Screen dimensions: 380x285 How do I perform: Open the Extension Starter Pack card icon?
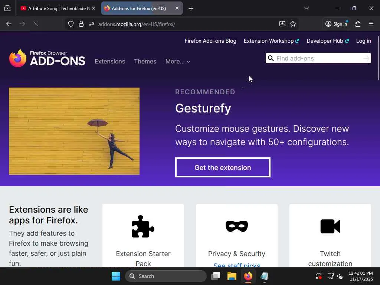pos(143,227)
